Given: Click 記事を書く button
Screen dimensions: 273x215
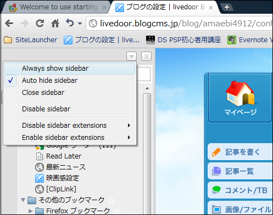Looking at the screenshot, I should click(x=240, y=152).
